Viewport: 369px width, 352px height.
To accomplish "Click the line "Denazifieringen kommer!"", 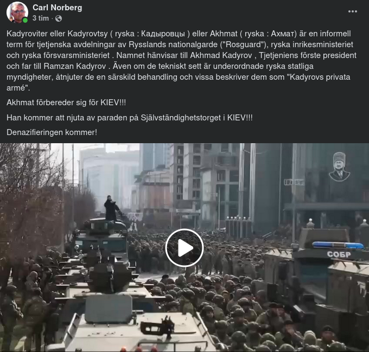I will click(52, 132).
